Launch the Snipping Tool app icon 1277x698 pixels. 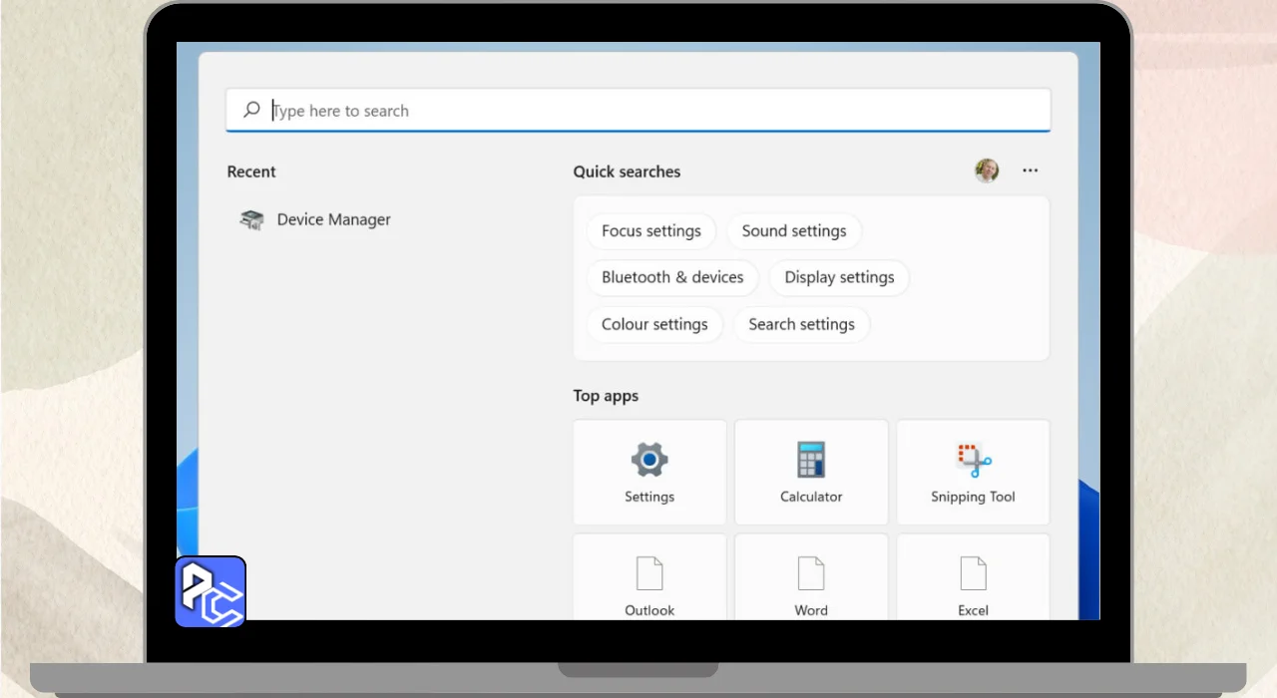click(973, 460)
